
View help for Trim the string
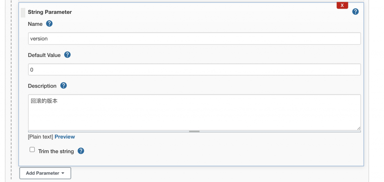point(81,151)
